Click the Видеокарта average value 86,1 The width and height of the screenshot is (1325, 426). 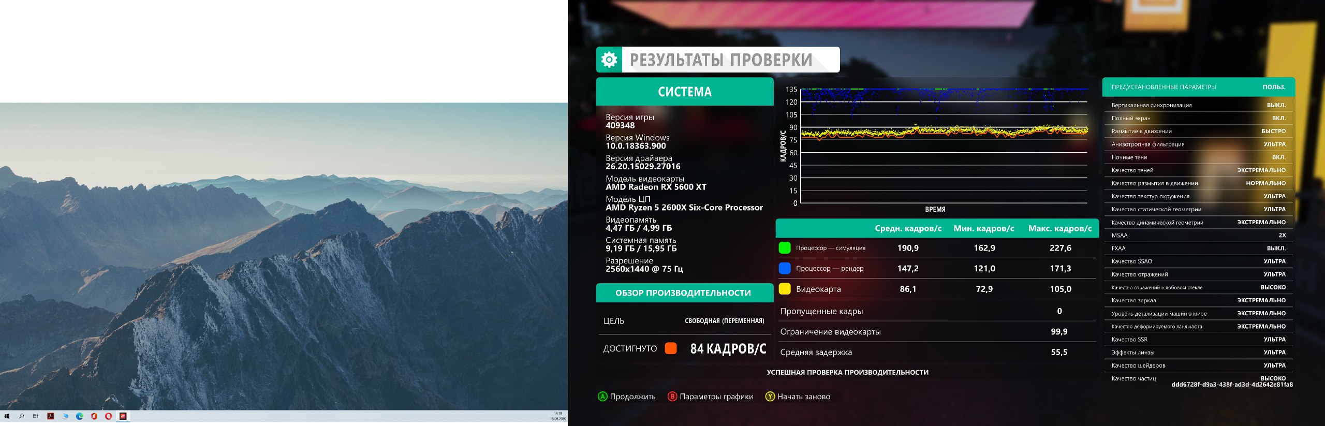click(908, 289)
